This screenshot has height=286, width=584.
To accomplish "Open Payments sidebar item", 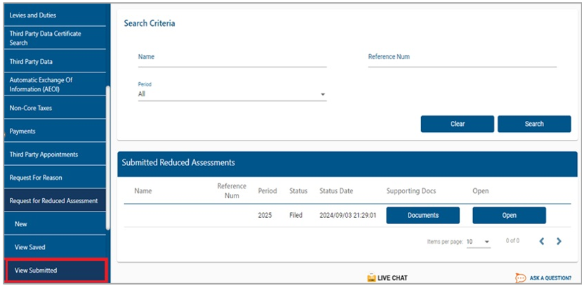I will tap(55, 131).
